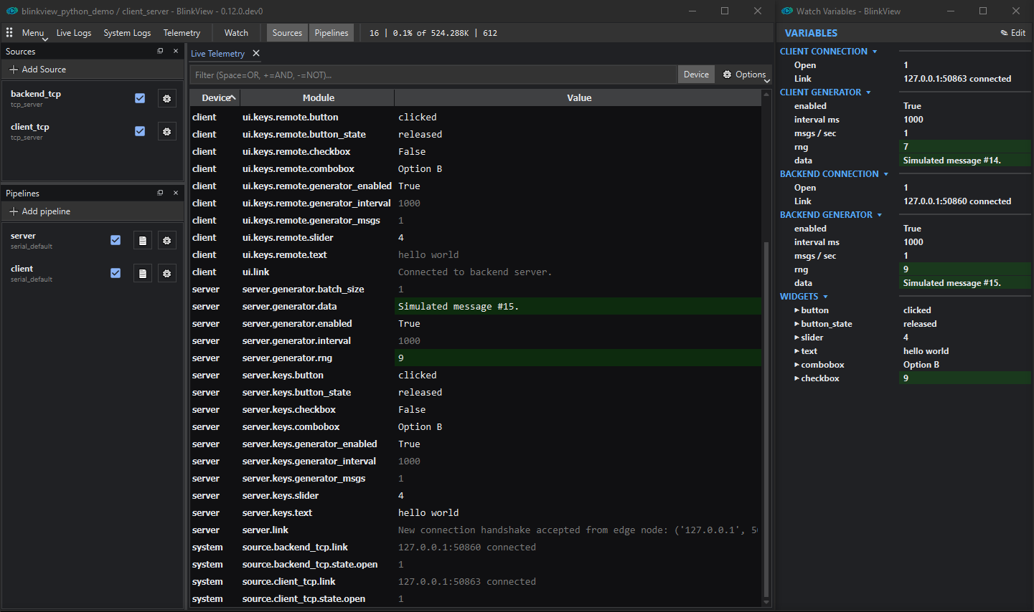The height and width of the screenshot is (612, 1034).
Task: Open the Menu dropdown
Action: (x=33, y=33)
